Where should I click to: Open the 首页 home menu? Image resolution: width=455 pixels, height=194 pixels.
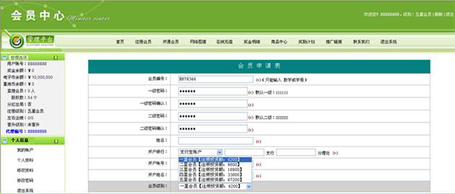tap(120, 42)
